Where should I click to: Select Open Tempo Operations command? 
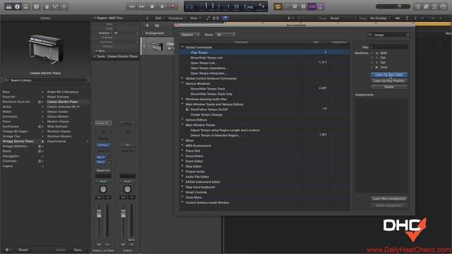click(209, 68)
